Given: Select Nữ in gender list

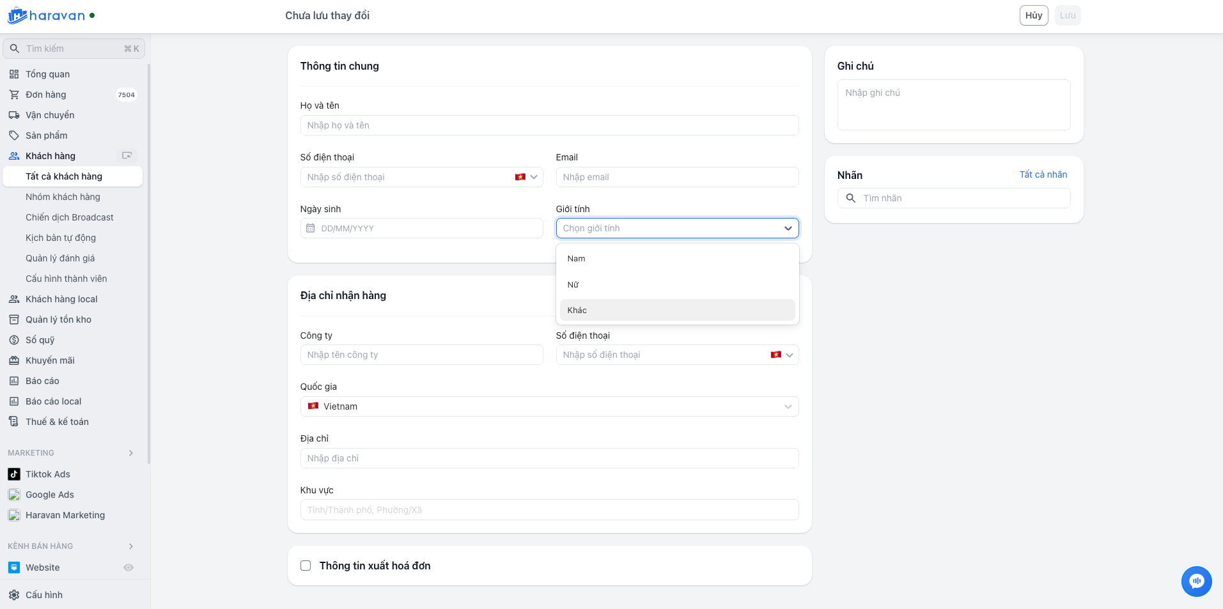Looking at the screenshot, I should coord(678,284).
